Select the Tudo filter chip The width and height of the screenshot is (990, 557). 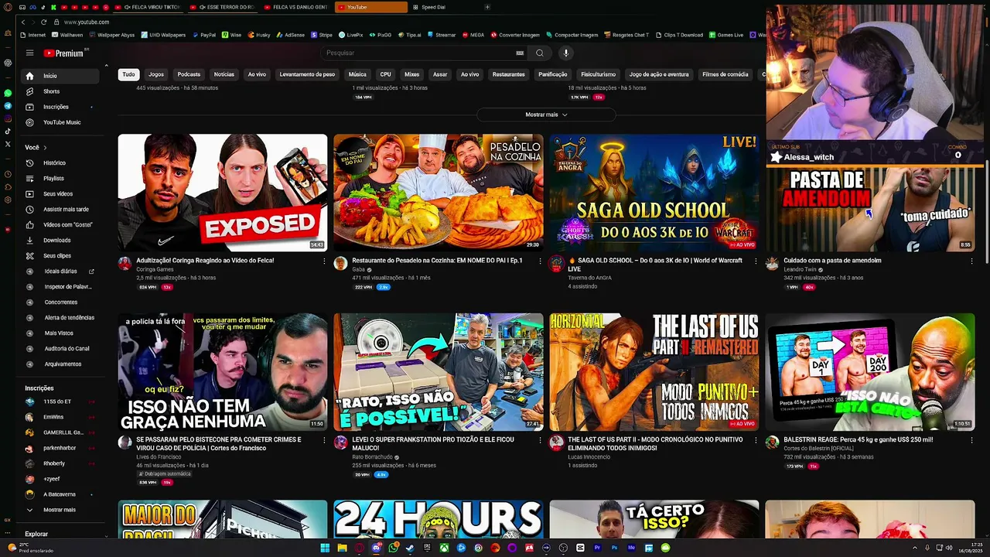[x=128, y=74]
